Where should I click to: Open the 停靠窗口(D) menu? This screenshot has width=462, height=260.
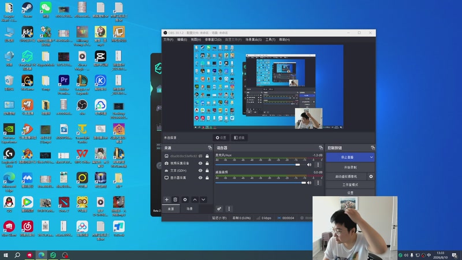(x=213, y=39)
